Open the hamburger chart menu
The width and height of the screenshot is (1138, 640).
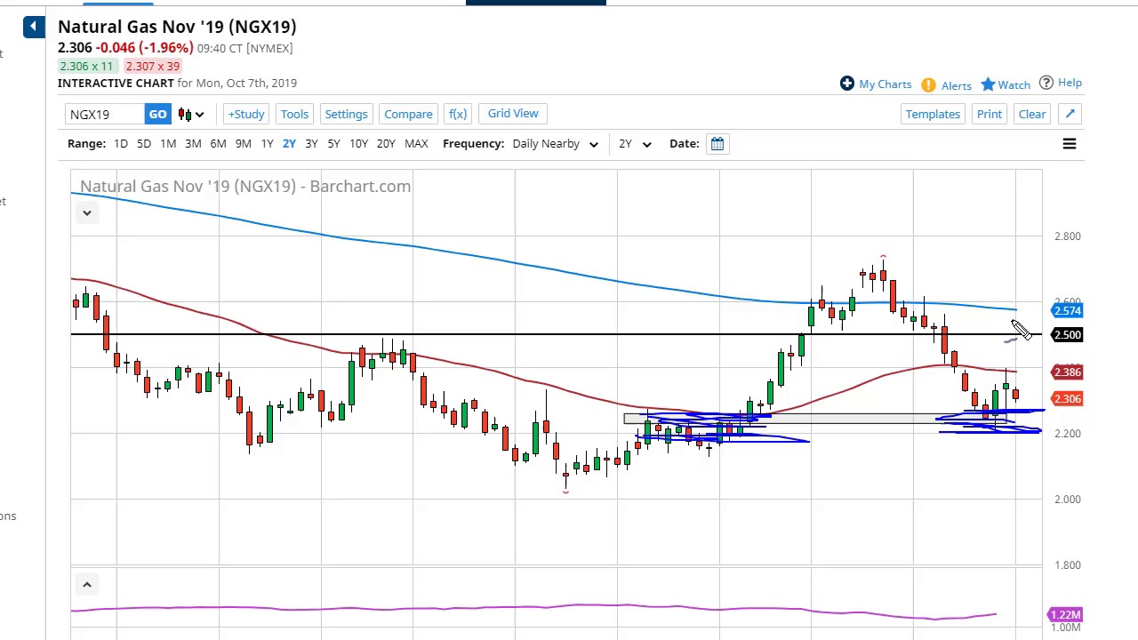coord(1070,144)
